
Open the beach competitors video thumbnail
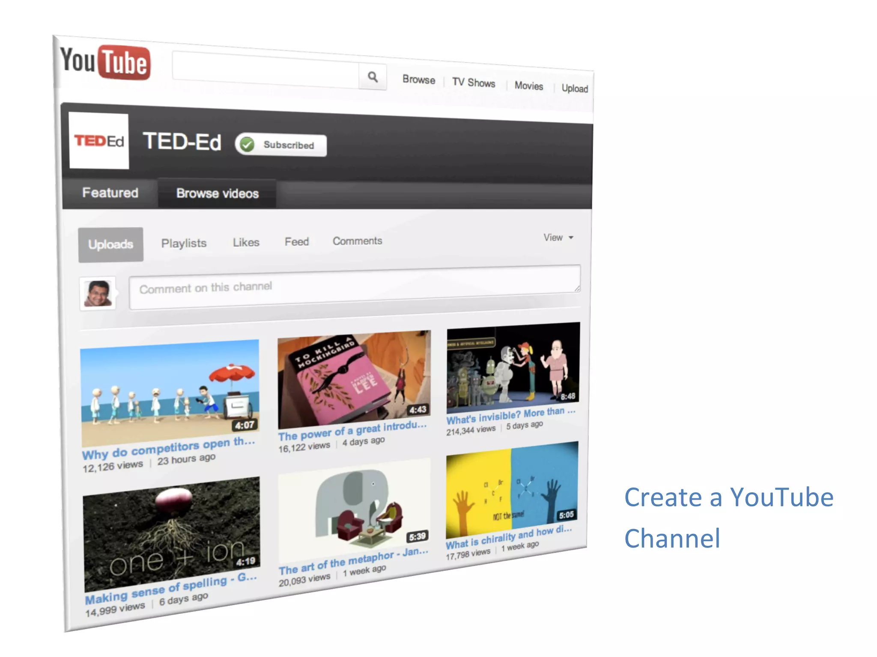[170, 393]
